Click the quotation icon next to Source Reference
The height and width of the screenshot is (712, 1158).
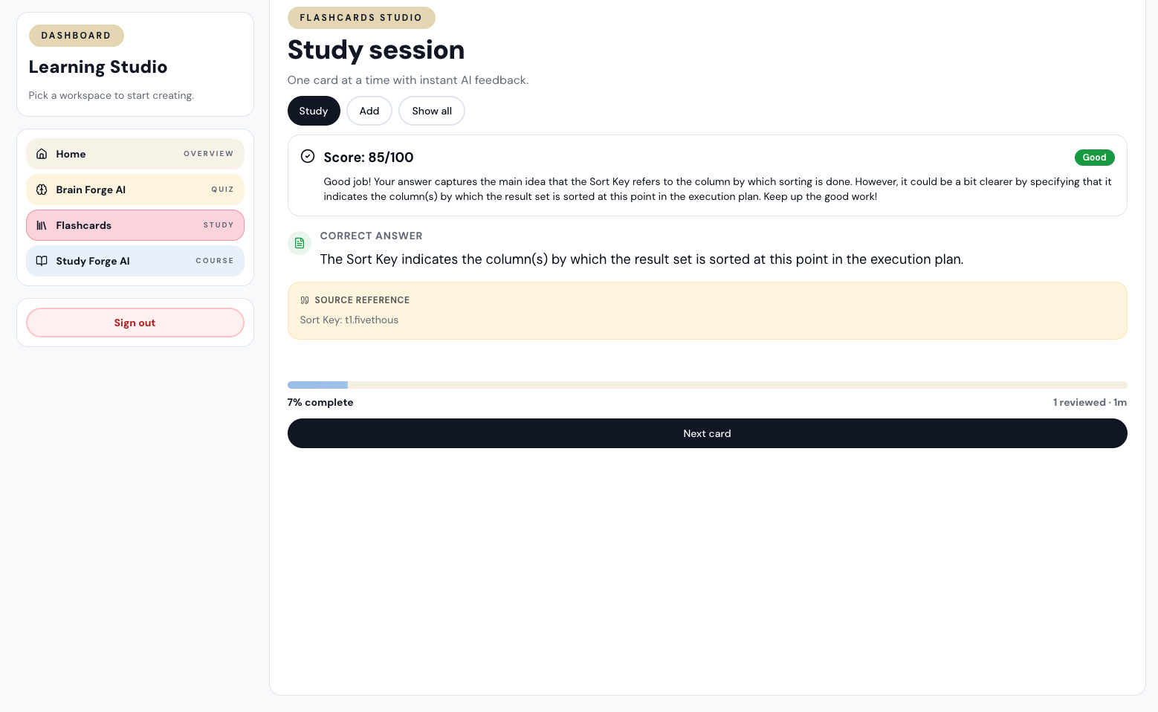[x=305, y=300]
